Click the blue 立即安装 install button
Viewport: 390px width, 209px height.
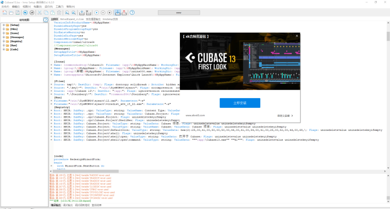coord(240,103)
